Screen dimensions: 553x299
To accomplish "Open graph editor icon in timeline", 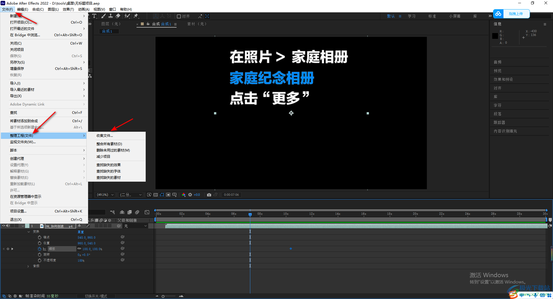I will 147,212.
